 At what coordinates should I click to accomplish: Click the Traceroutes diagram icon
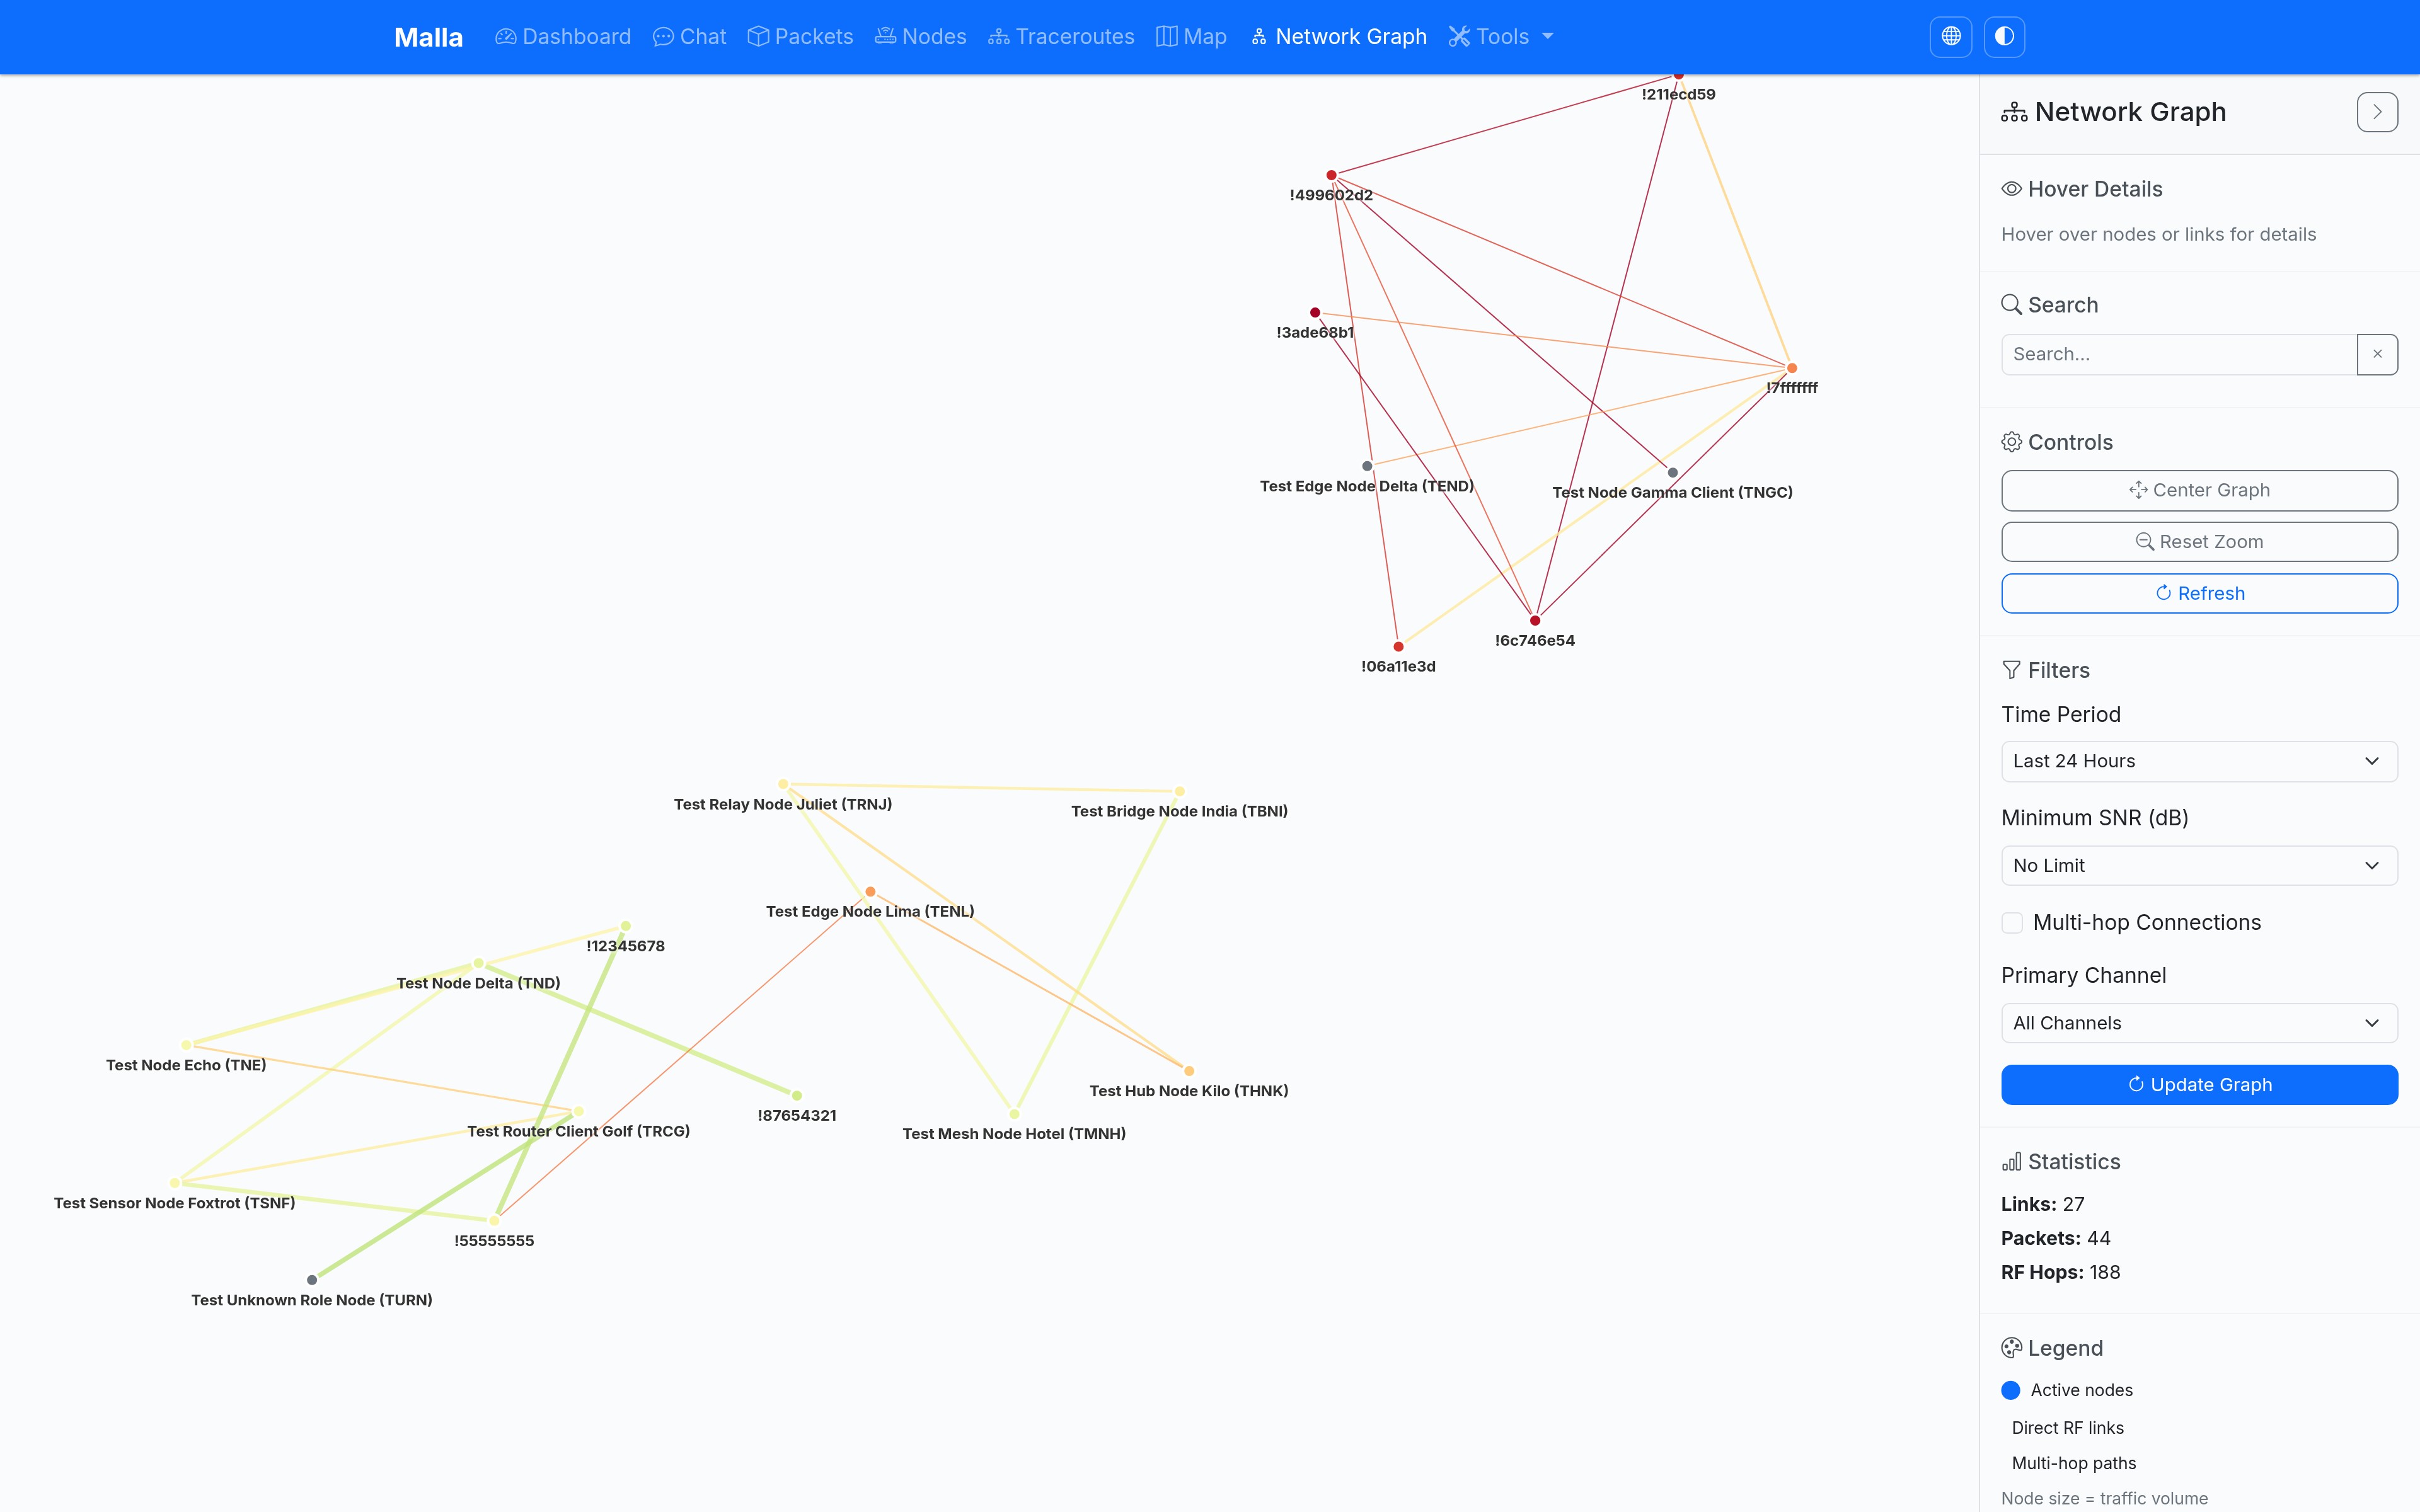click(998, 37)
